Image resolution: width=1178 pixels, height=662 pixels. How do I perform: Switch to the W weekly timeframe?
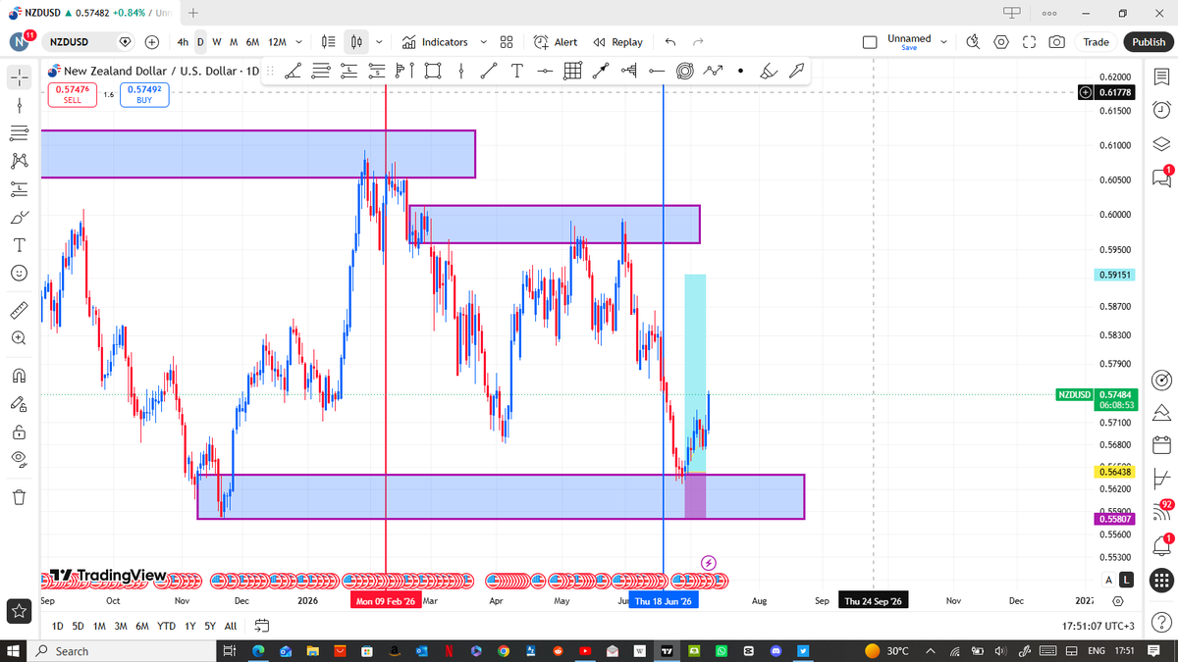tap(216, 42)
